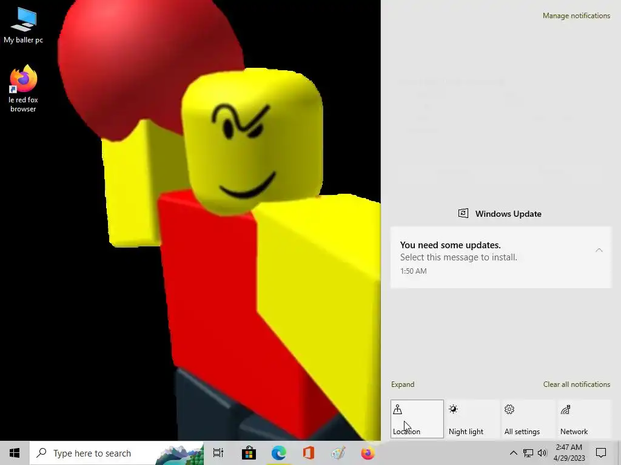Open the Windows Start menu
The image size is (621, 465).
[15, 453]
